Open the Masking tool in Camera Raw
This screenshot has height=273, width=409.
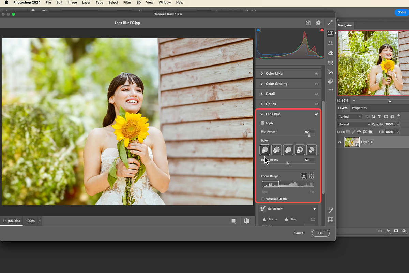pyautogui.click(x=330, y=62)
